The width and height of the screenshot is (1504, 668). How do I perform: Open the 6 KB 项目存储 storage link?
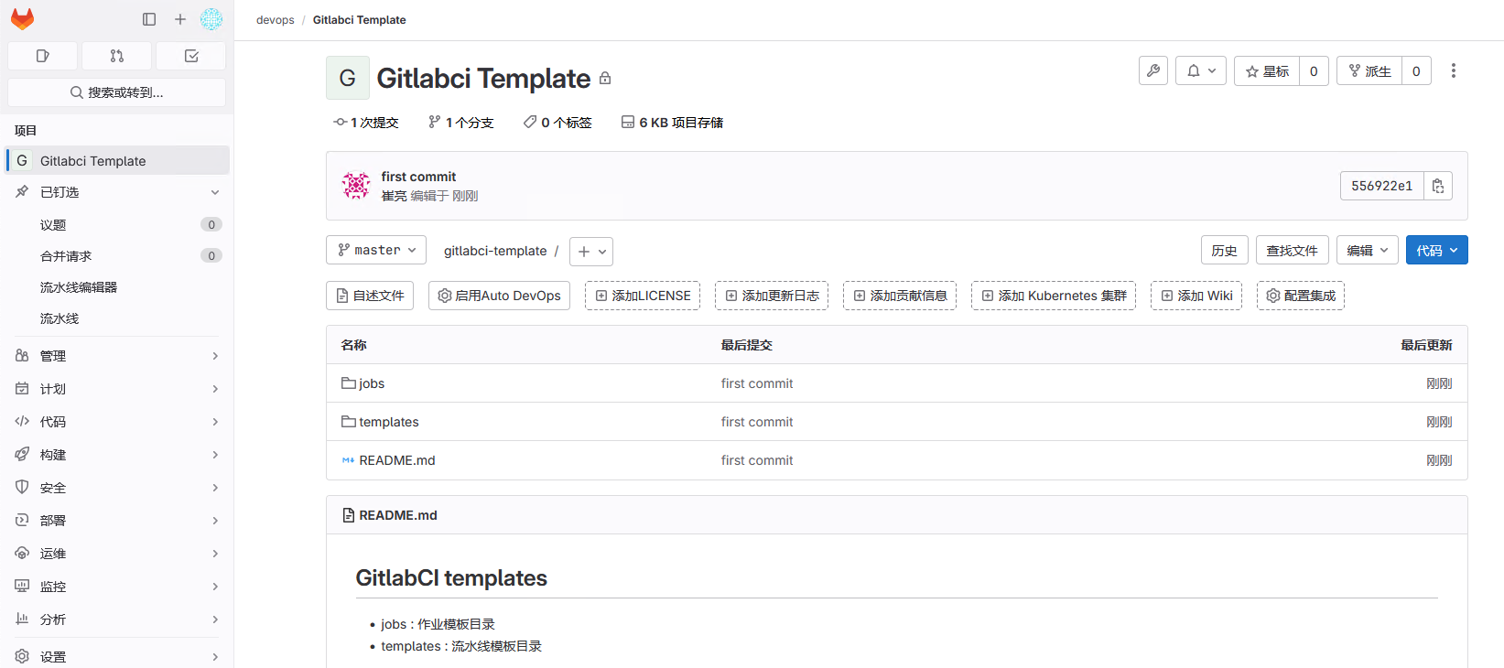coord(672,123)
